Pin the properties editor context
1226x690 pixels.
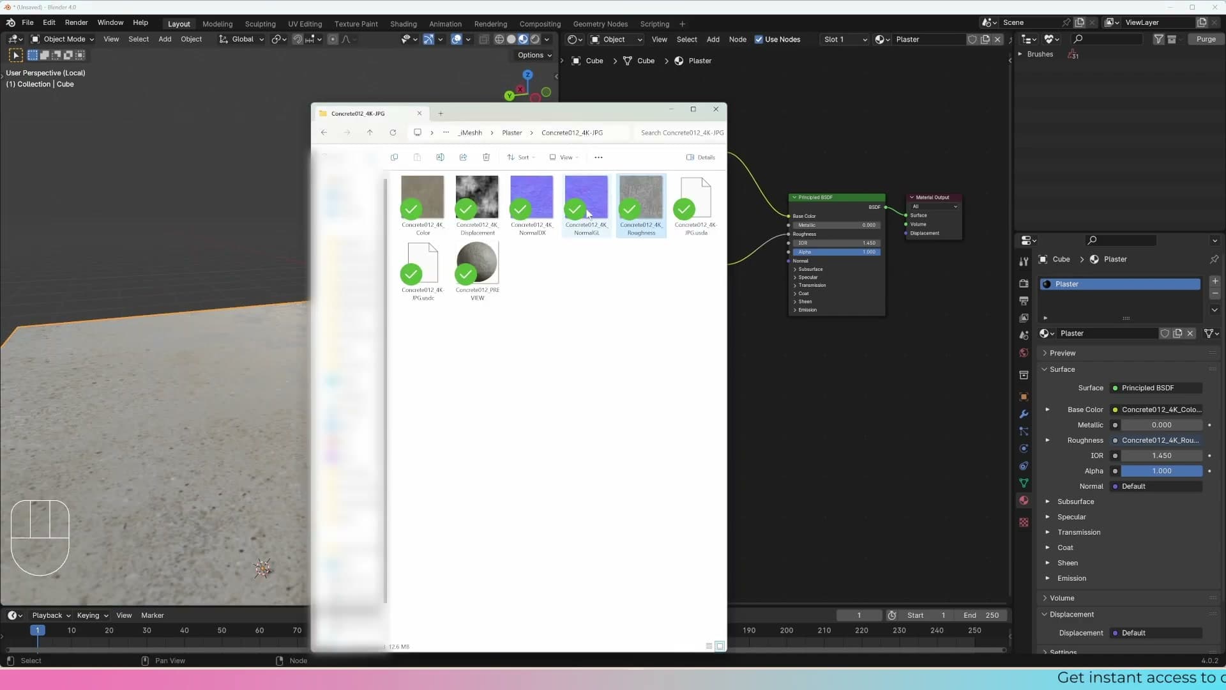[x=1214, y=259]
